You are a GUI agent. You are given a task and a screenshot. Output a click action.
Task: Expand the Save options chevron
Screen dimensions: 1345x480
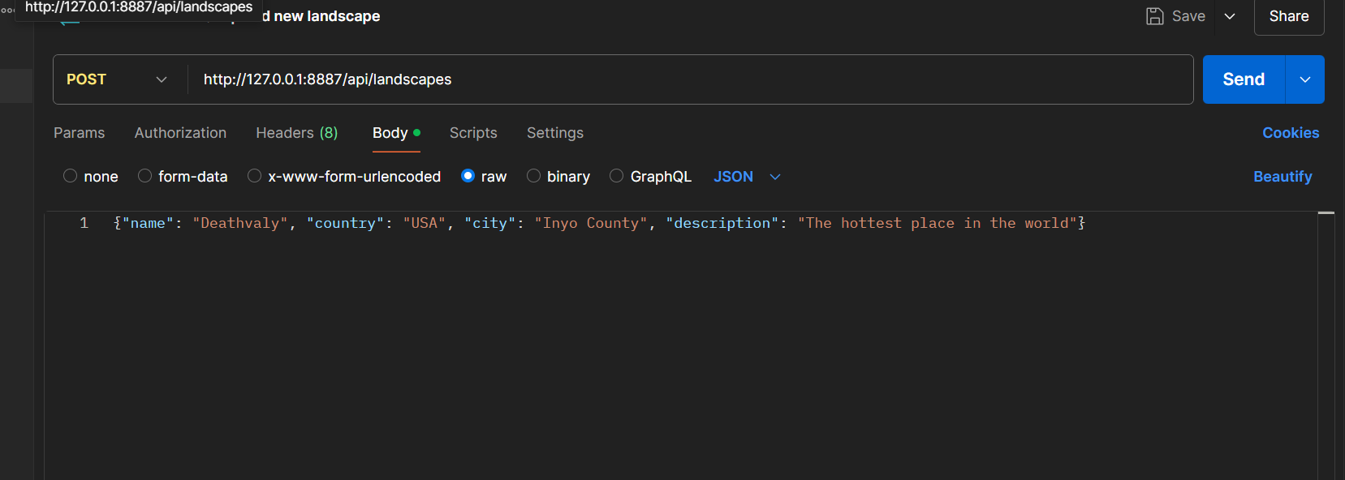coord(1230,16)
